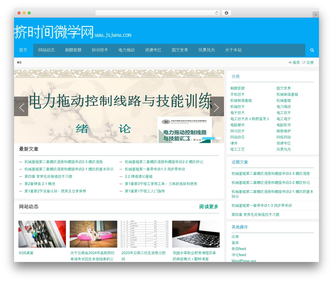Open article 关于云南省2024年高职院校
Image resolution: width=333 pixels, height=282 pixels.
(x=92, y=256)
